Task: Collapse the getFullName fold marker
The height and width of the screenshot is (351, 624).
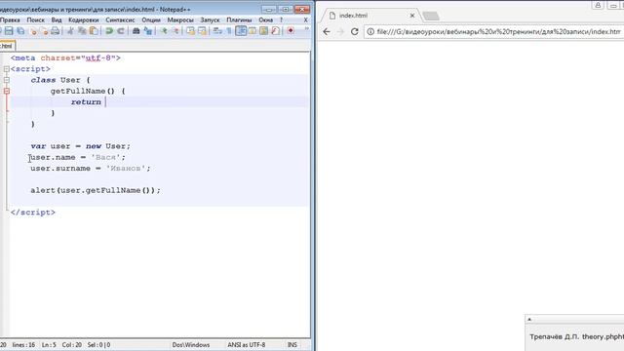Action: point(7,91)
